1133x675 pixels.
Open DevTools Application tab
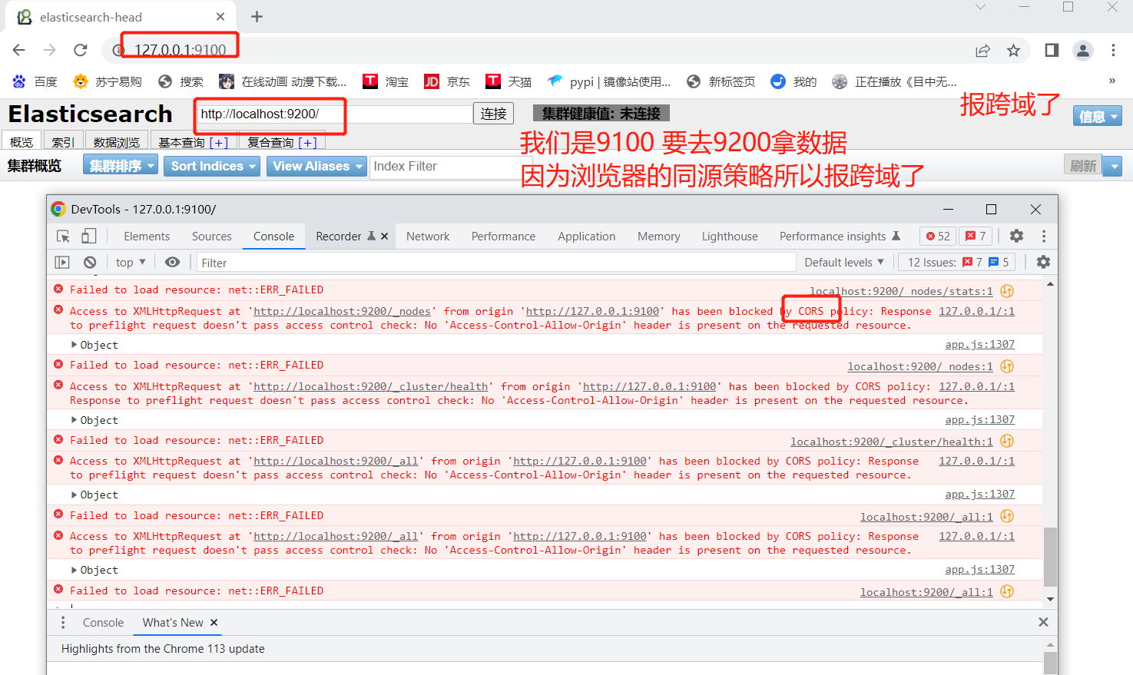pos(587,237)
